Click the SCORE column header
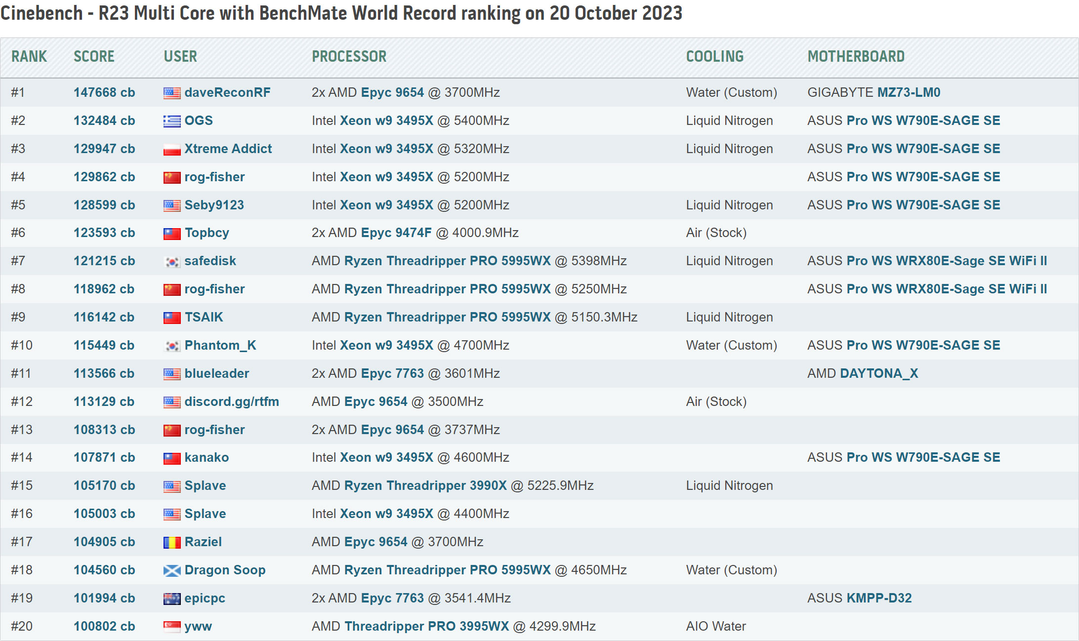Viewport: 1079px width, 641px height. tap(94, 56)
